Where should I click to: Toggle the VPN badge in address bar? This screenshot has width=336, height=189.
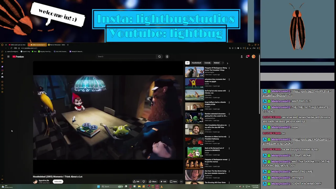pos(15,48)
